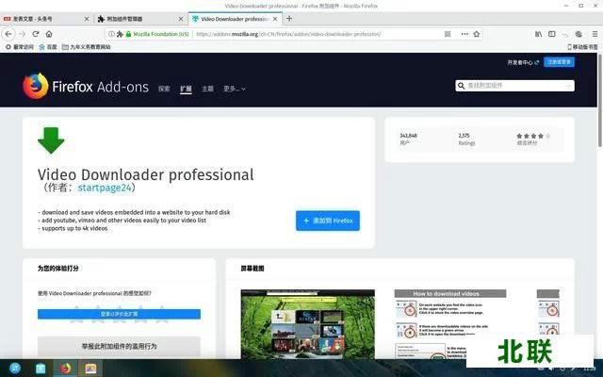Click the taskbar start launcher icon
The image size is (603, 377).
[15, 369]
